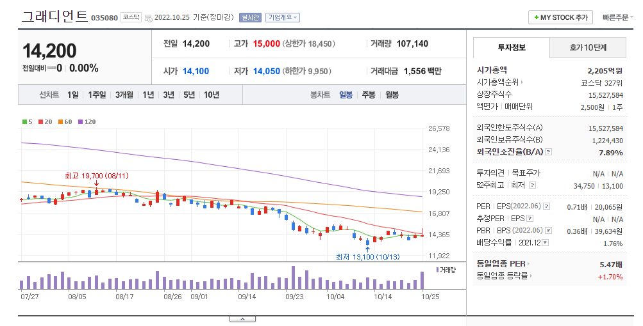Click the 최저 13,100 (10/13) chart marker

pos(367,257)
